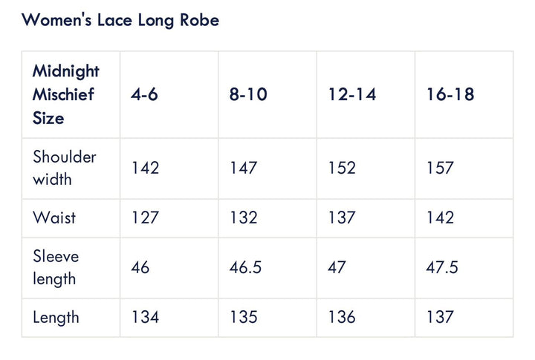Click shoulder width value 147

pos(244,168)
